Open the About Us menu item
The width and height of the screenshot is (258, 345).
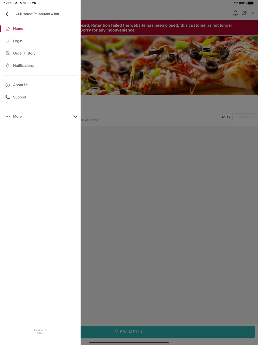coord(40,85)
